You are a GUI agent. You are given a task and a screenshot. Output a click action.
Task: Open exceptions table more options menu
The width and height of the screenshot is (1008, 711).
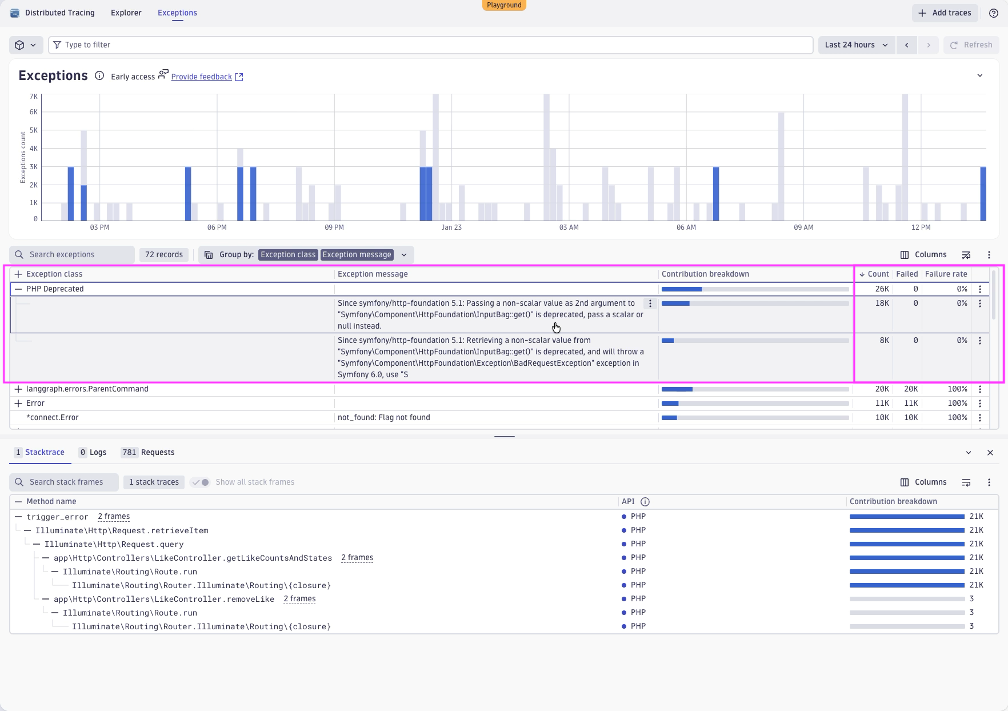pos(989,255)
